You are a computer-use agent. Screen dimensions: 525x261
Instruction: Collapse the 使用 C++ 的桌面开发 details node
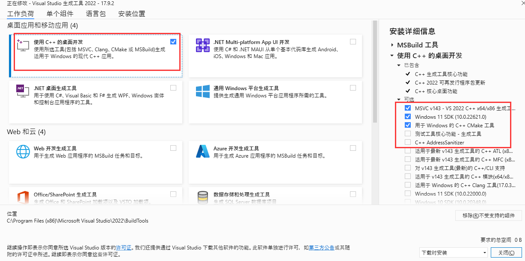click(x=392, y=56)
